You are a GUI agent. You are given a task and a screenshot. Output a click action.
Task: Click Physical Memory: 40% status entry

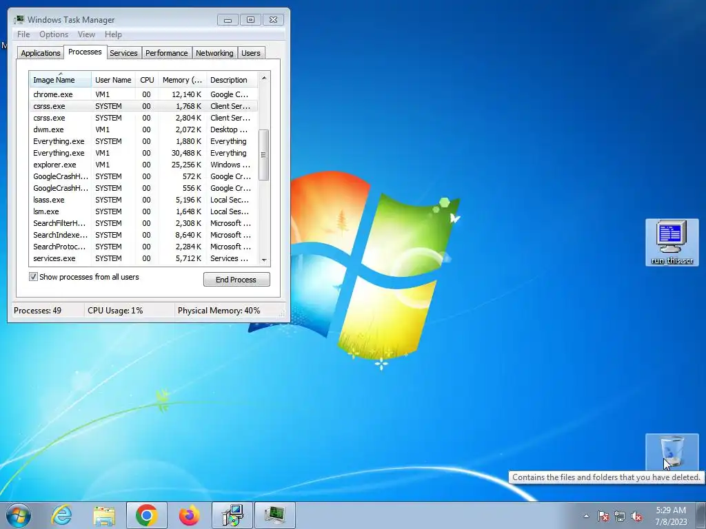(219, 311)
